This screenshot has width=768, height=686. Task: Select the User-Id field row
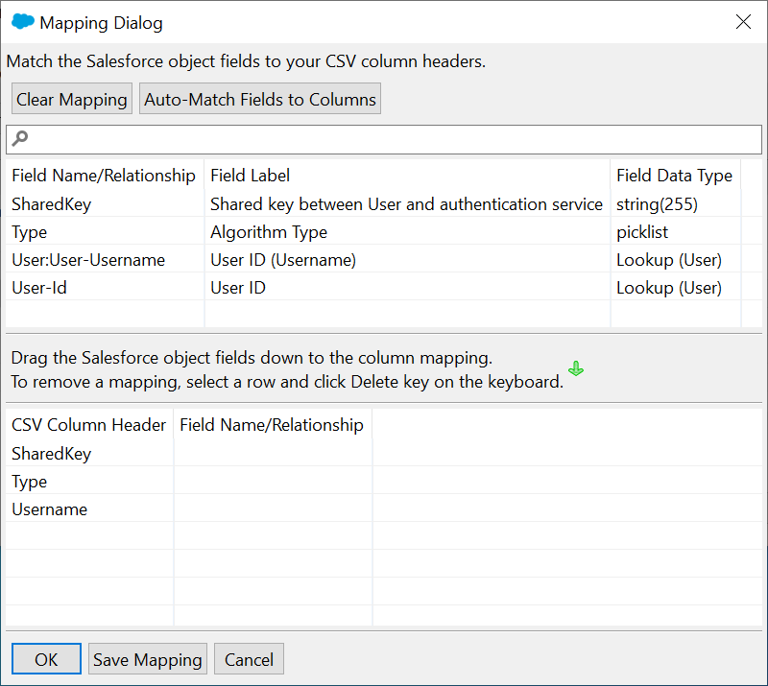[39, 288]
